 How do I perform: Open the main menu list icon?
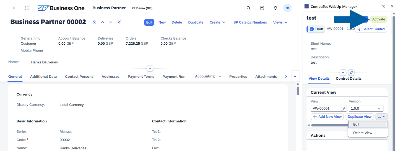(x=27, y=8)
